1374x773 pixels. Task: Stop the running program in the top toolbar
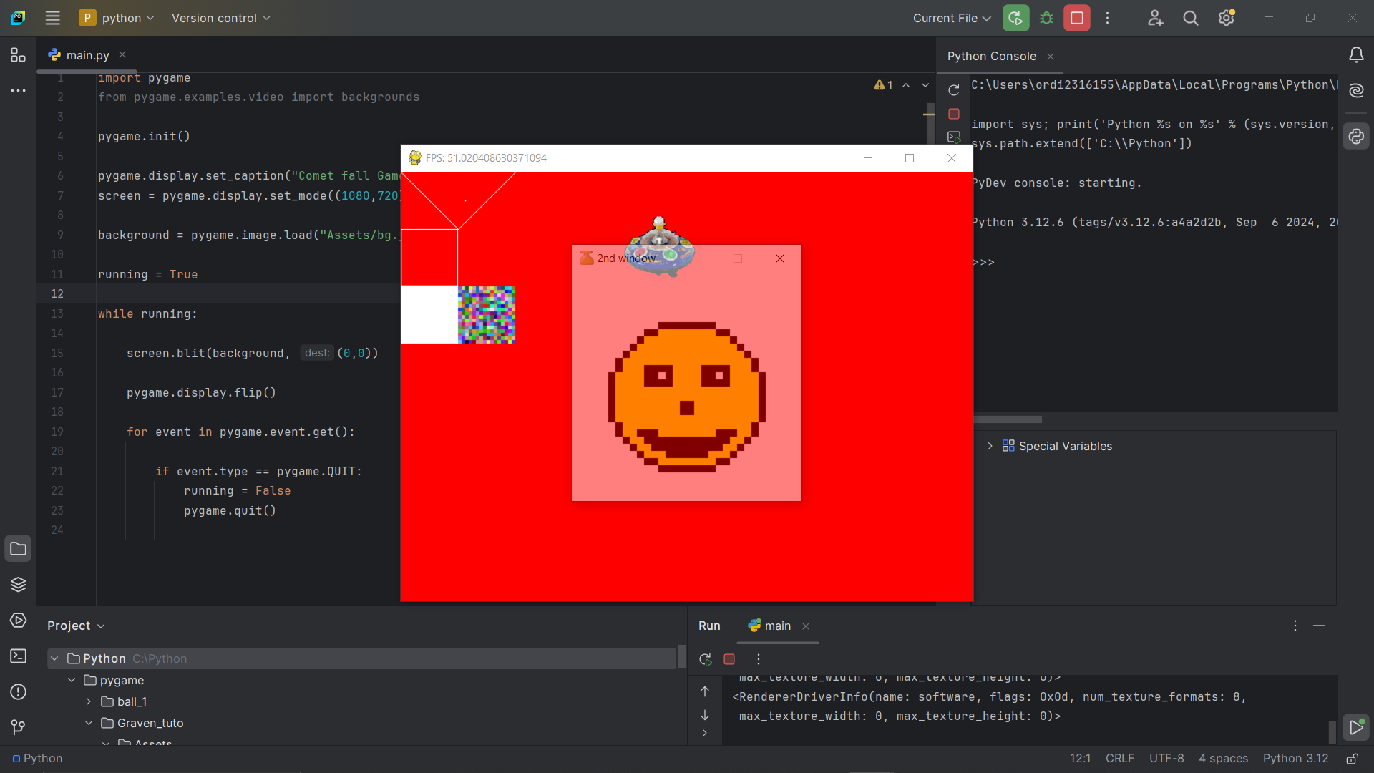point(1076,18)
